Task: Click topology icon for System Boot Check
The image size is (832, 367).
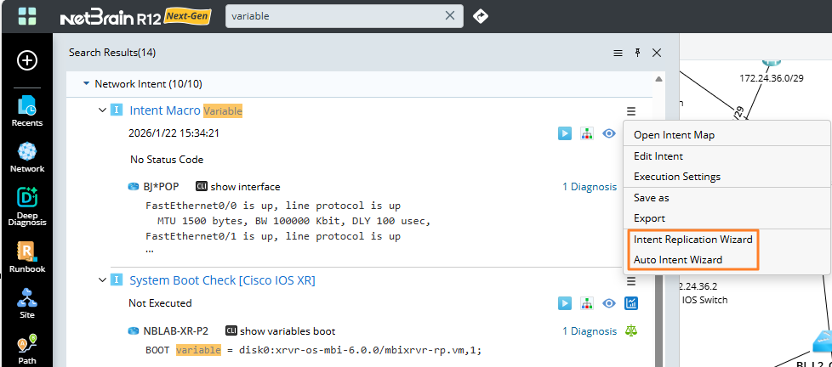Action: click(x=587, y=303)
